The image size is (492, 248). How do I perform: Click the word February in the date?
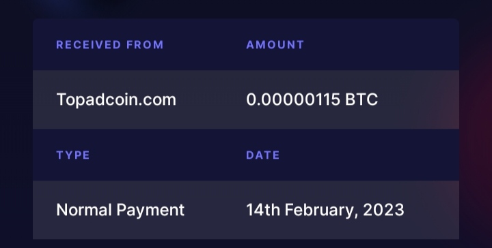pos(321,210)
